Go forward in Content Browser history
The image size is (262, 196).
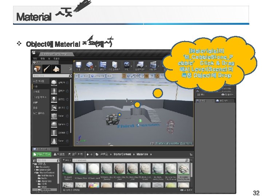(91, 155)
